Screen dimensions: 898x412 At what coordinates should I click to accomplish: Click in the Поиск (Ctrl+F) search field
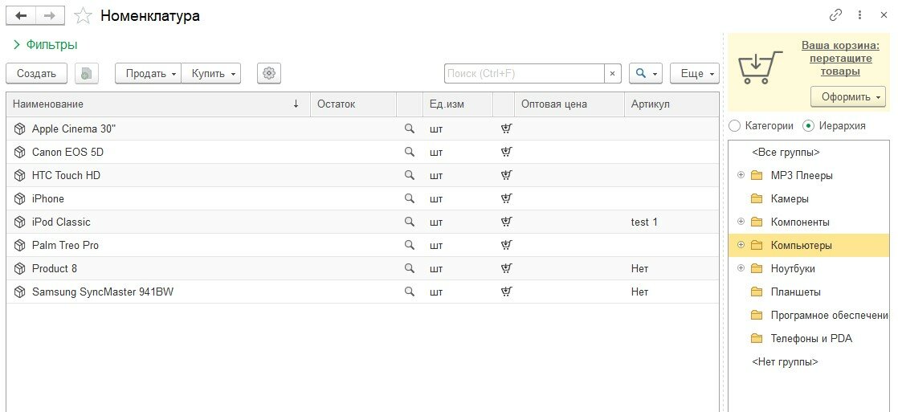(x=524, y=73)
